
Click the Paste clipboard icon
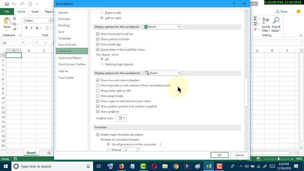7,21
